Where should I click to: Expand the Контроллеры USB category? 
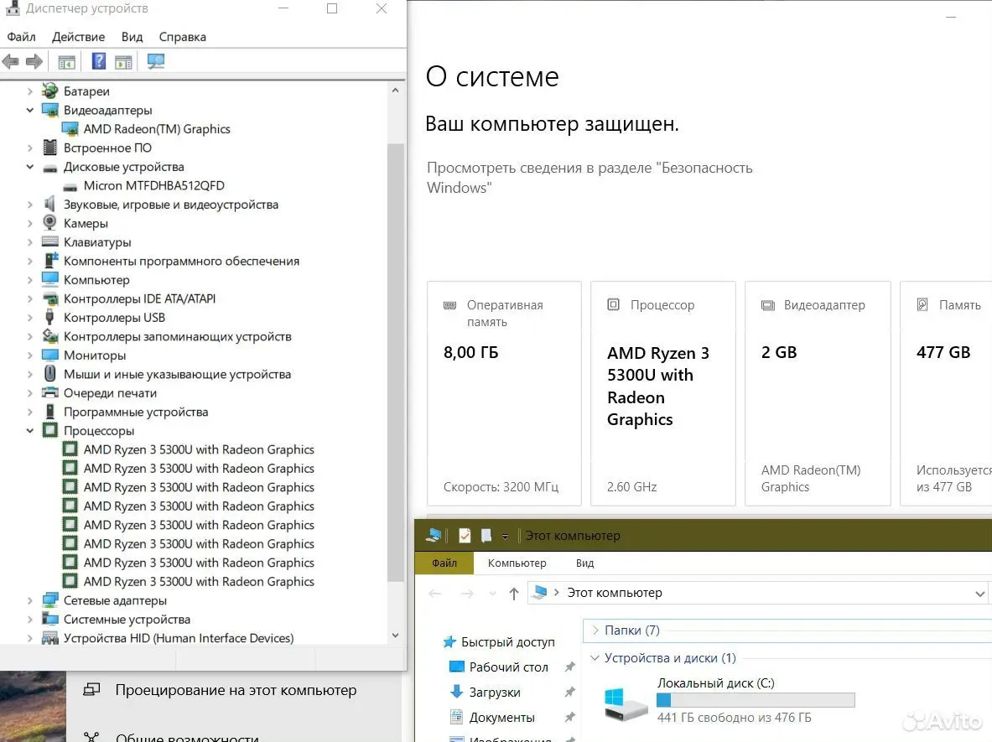[x=29, y=318]
